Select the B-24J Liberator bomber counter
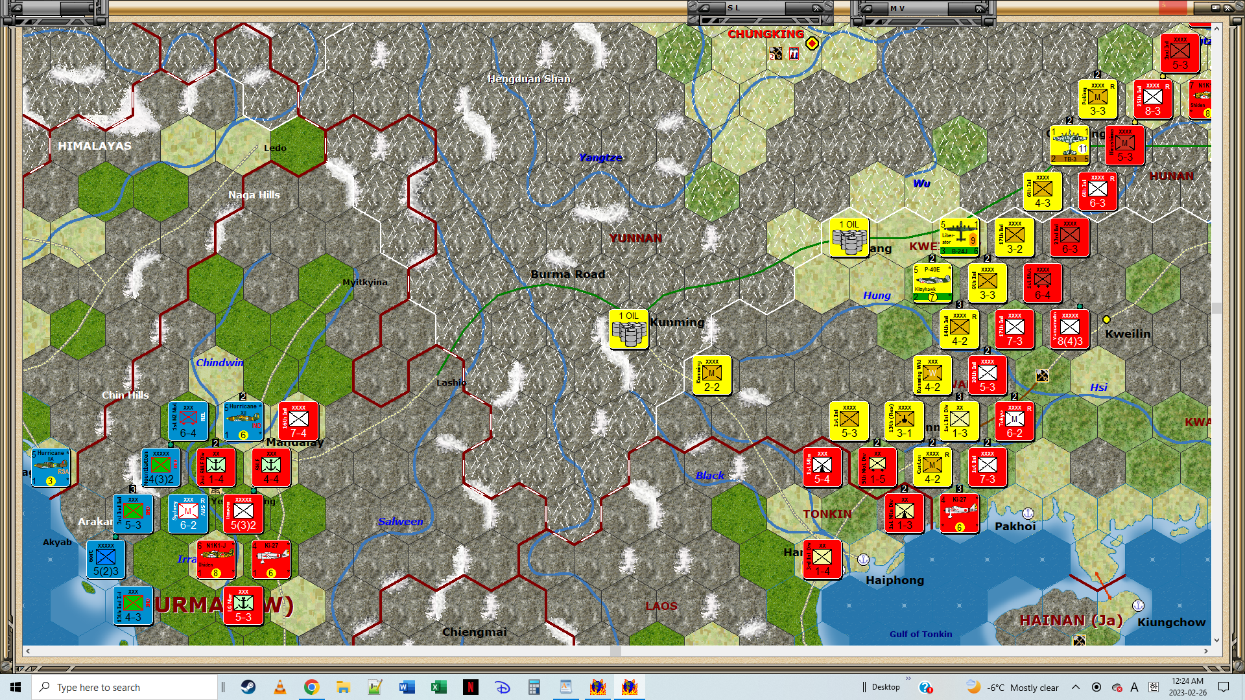This screenshot has width=1245, height=700. [x=959, y=237]
